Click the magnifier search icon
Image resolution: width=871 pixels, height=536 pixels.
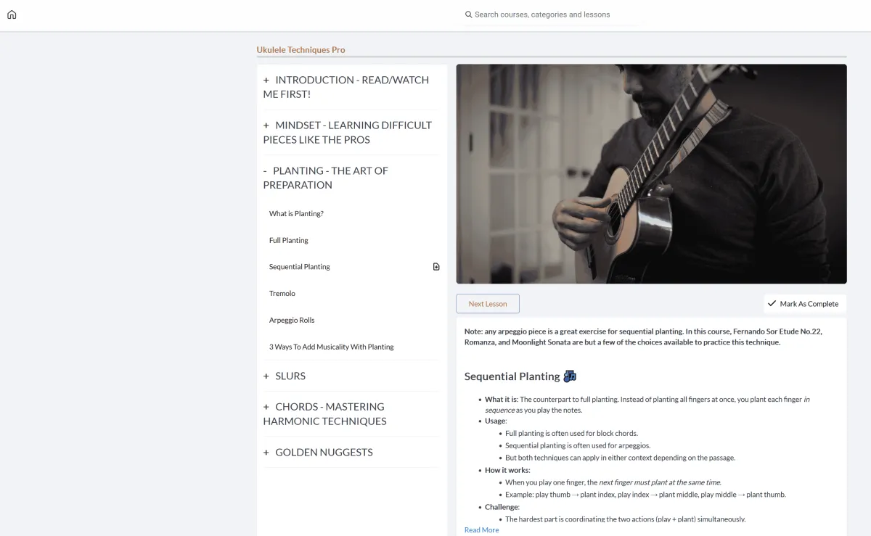[x=469, y=15]
